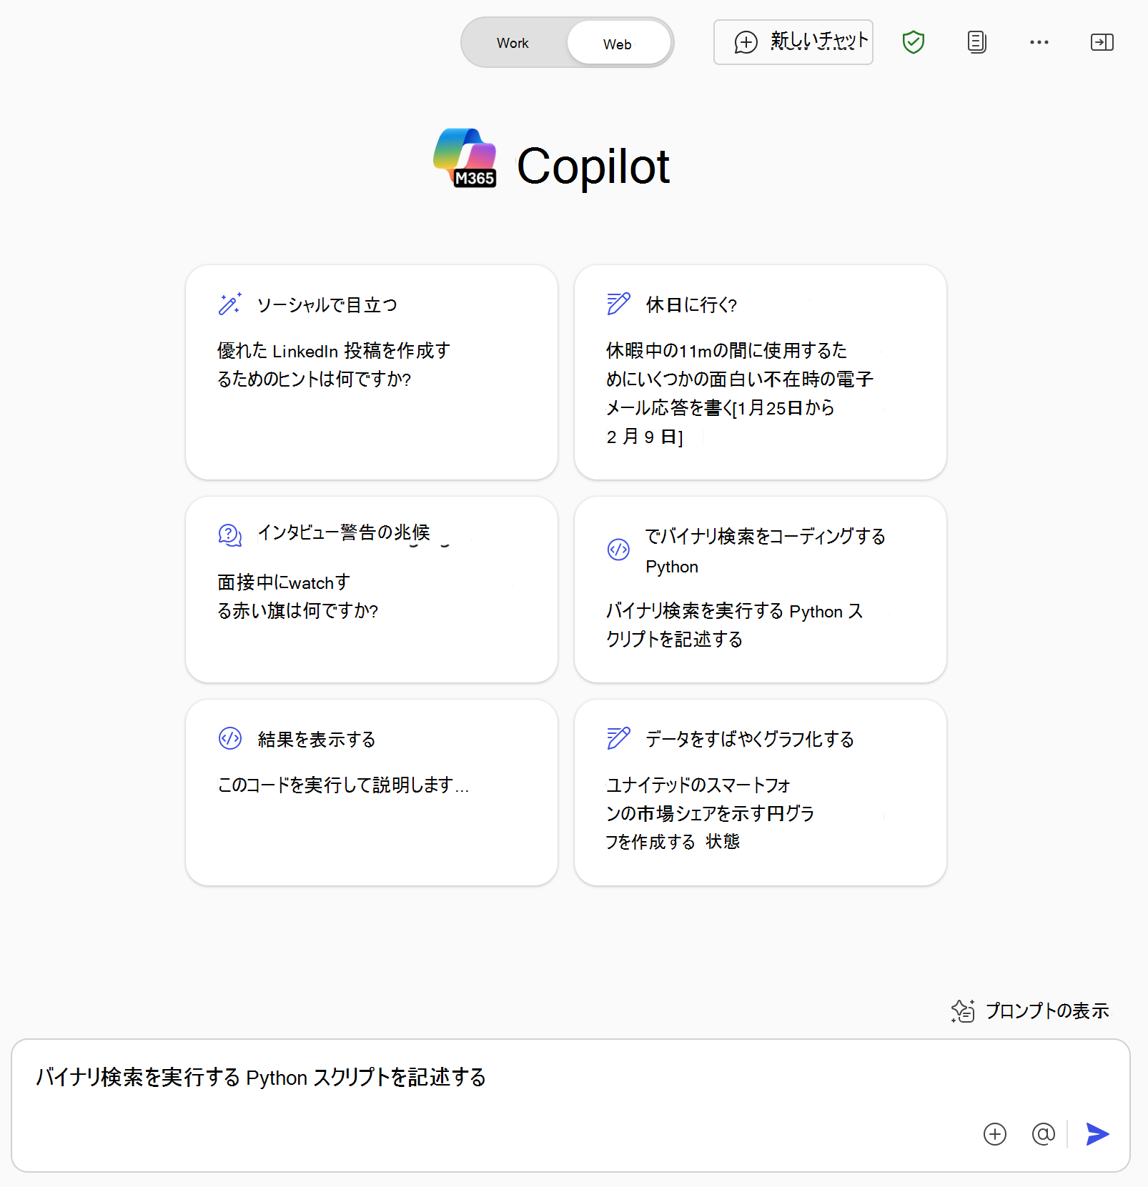Click the @ mention icon in chat box
1148x1187 pixels.
click(1043, 1133)
